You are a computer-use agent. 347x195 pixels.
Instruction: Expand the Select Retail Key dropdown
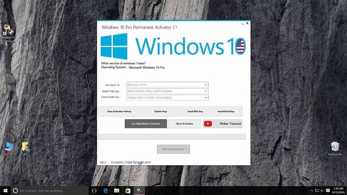point(167,97)
